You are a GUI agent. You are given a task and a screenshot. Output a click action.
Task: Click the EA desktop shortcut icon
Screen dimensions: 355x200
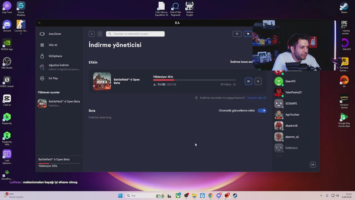pyautogui.click(x=344, y=82)
